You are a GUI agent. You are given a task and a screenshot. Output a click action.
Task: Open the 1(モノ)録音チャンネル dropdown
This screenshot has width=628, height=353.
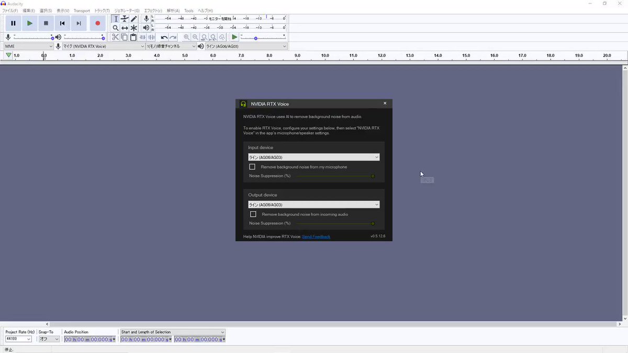[171, 46]
